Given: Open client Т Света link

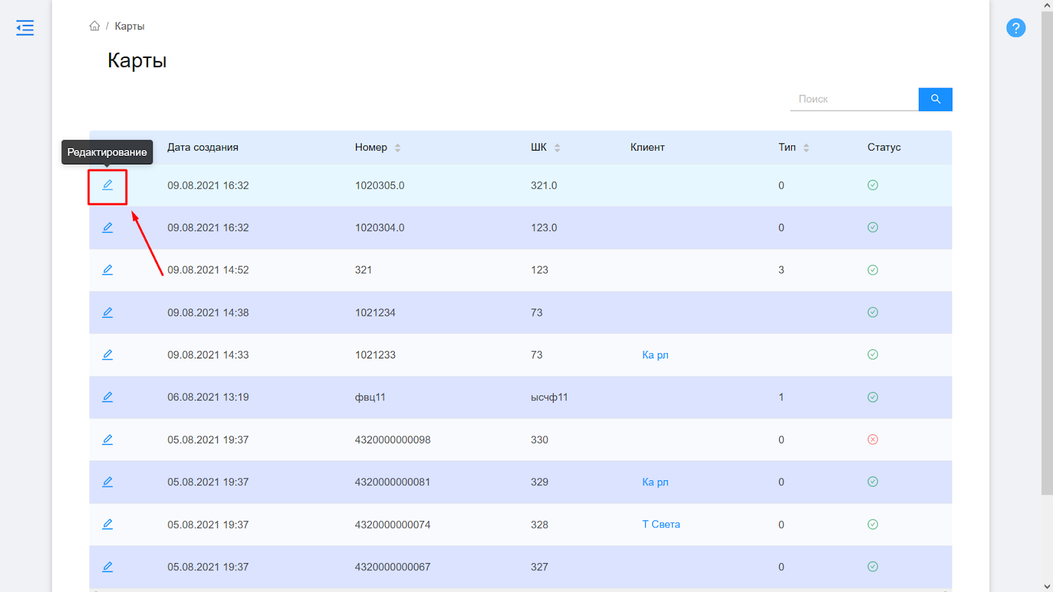Looking at the screenshot, I should click(x=661, y=524).
